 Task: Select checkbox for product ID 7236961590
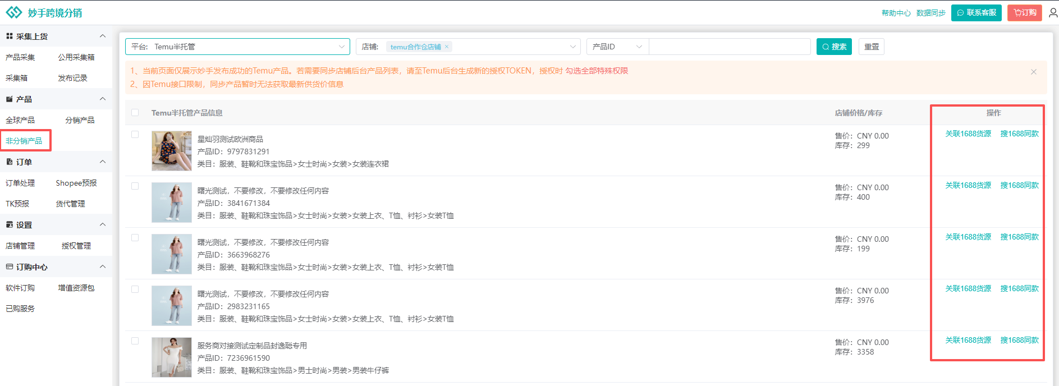[135, 341]
